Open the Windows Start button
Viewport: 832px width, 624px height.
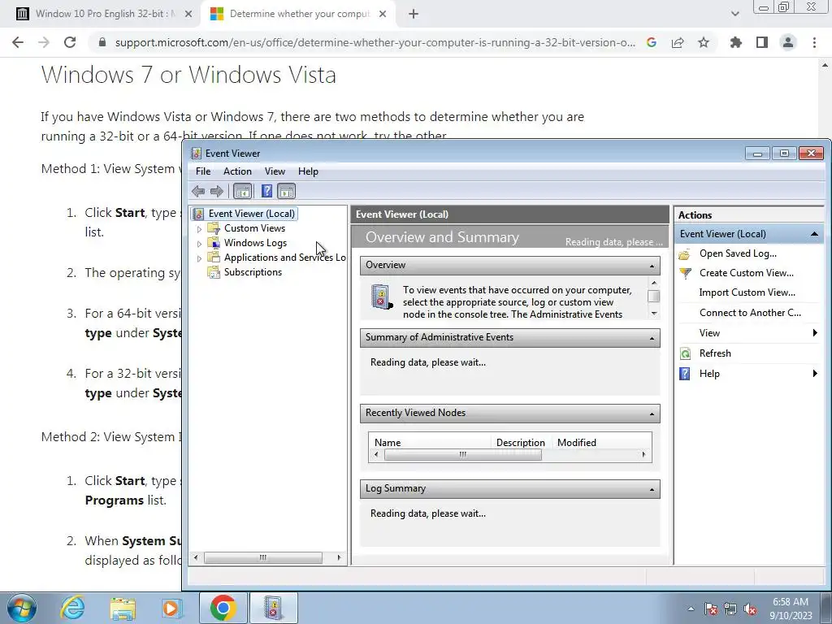tap(21, 608)
